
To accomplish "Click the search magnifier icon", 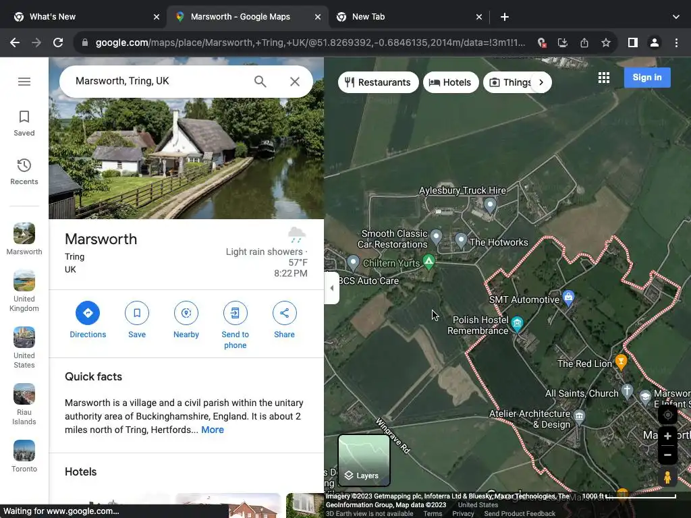I will [x=260, y=82].
